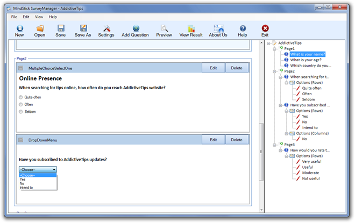Click the Page2 node icon in tree
355x223 pixels.
pyautogui.click(x=281, y=70)
